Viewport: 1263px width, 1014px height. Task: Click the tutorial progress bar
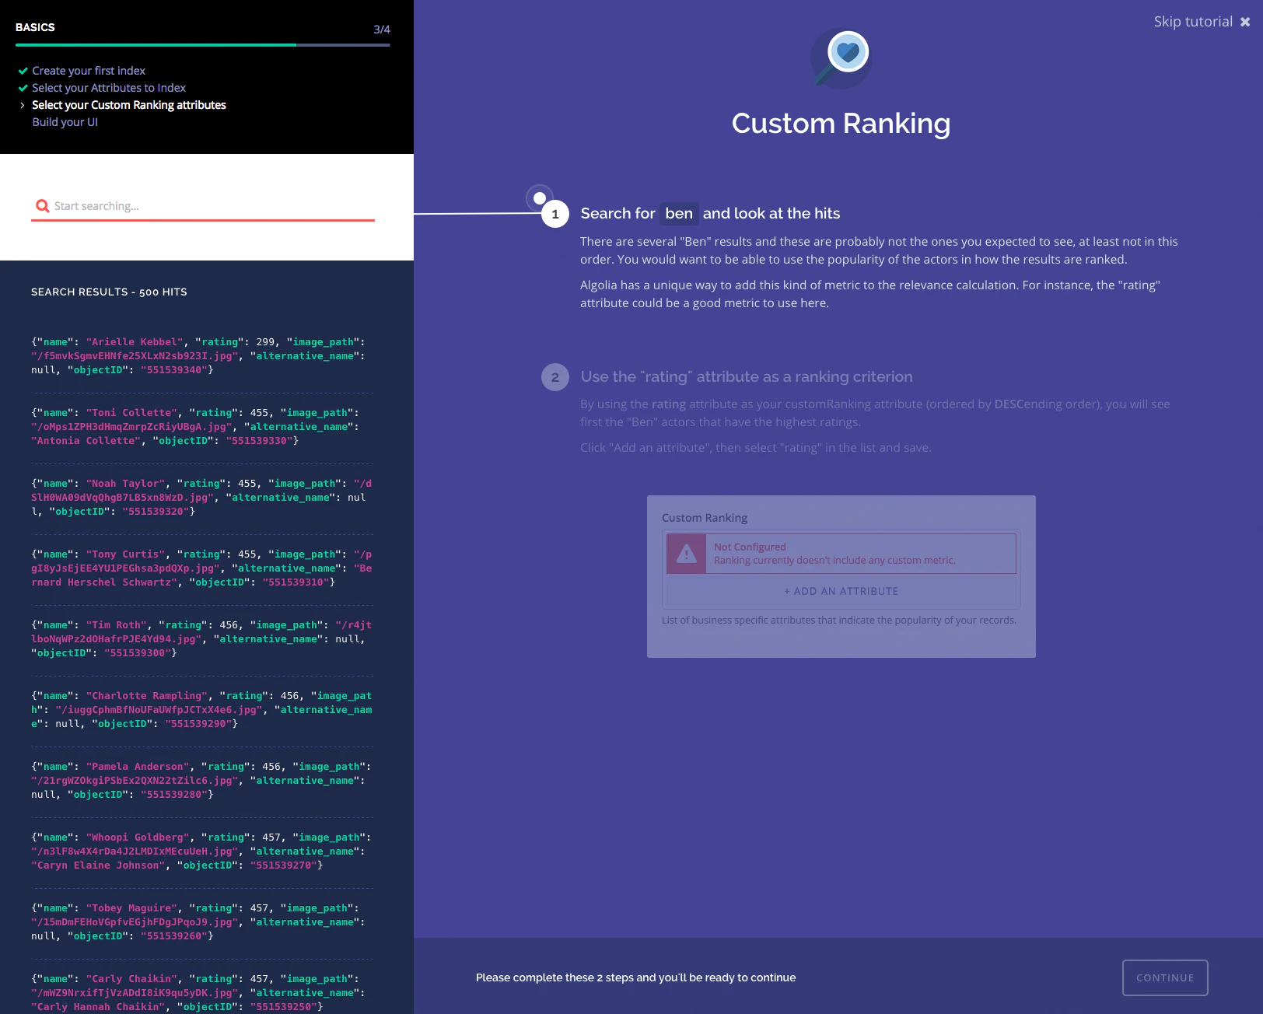(x=203, y=45)
